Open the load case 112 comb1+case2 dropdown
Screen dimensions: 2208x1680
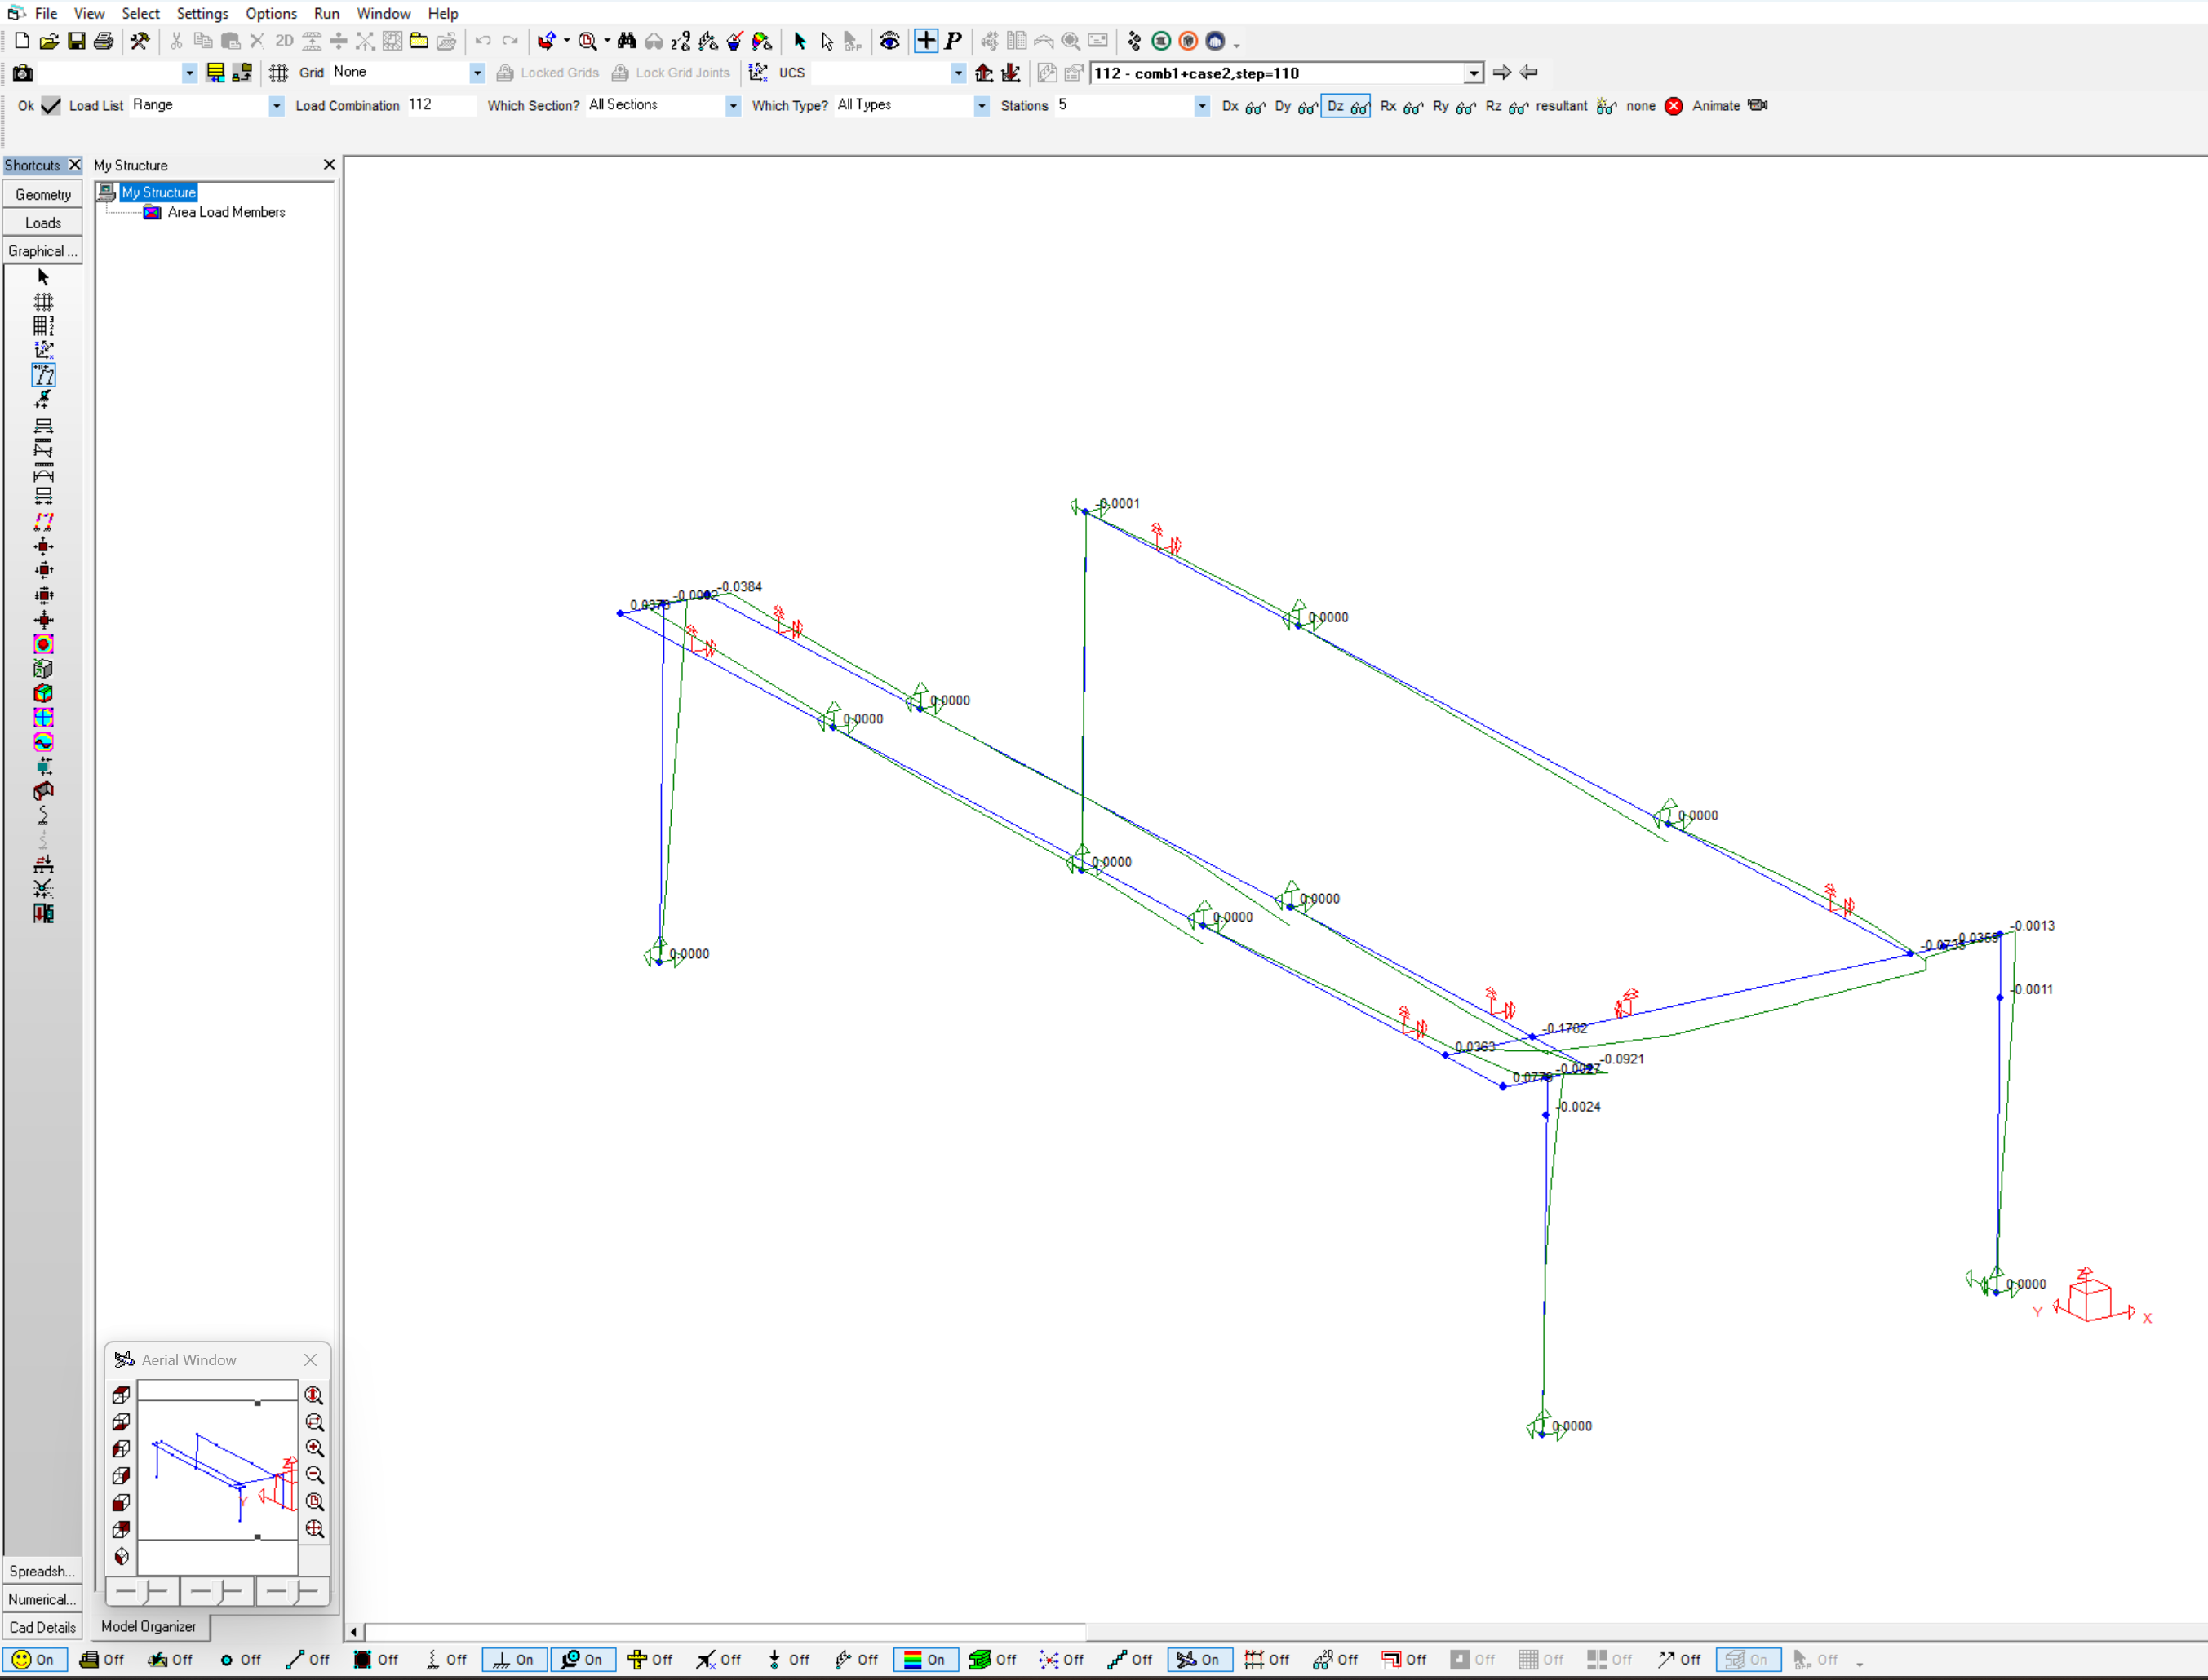[1474, 73]
